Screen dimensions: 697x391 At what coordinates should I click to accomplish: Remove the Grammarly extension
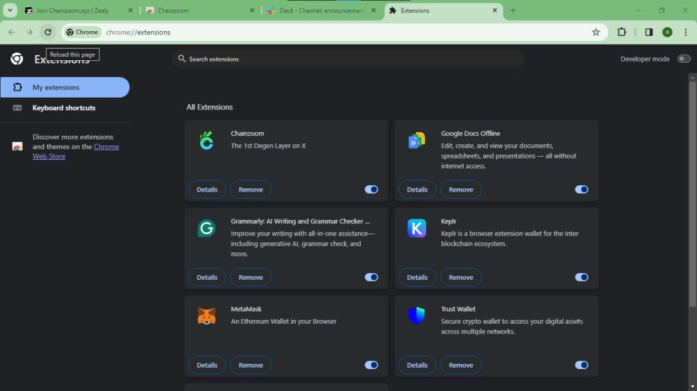click(251, 277)
